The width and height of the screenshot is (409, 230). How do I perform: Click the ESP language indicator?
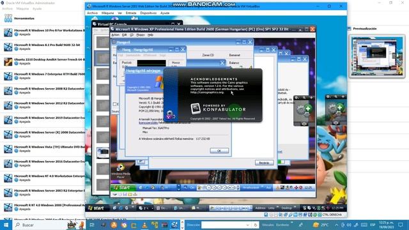click(x=373, y=225)
